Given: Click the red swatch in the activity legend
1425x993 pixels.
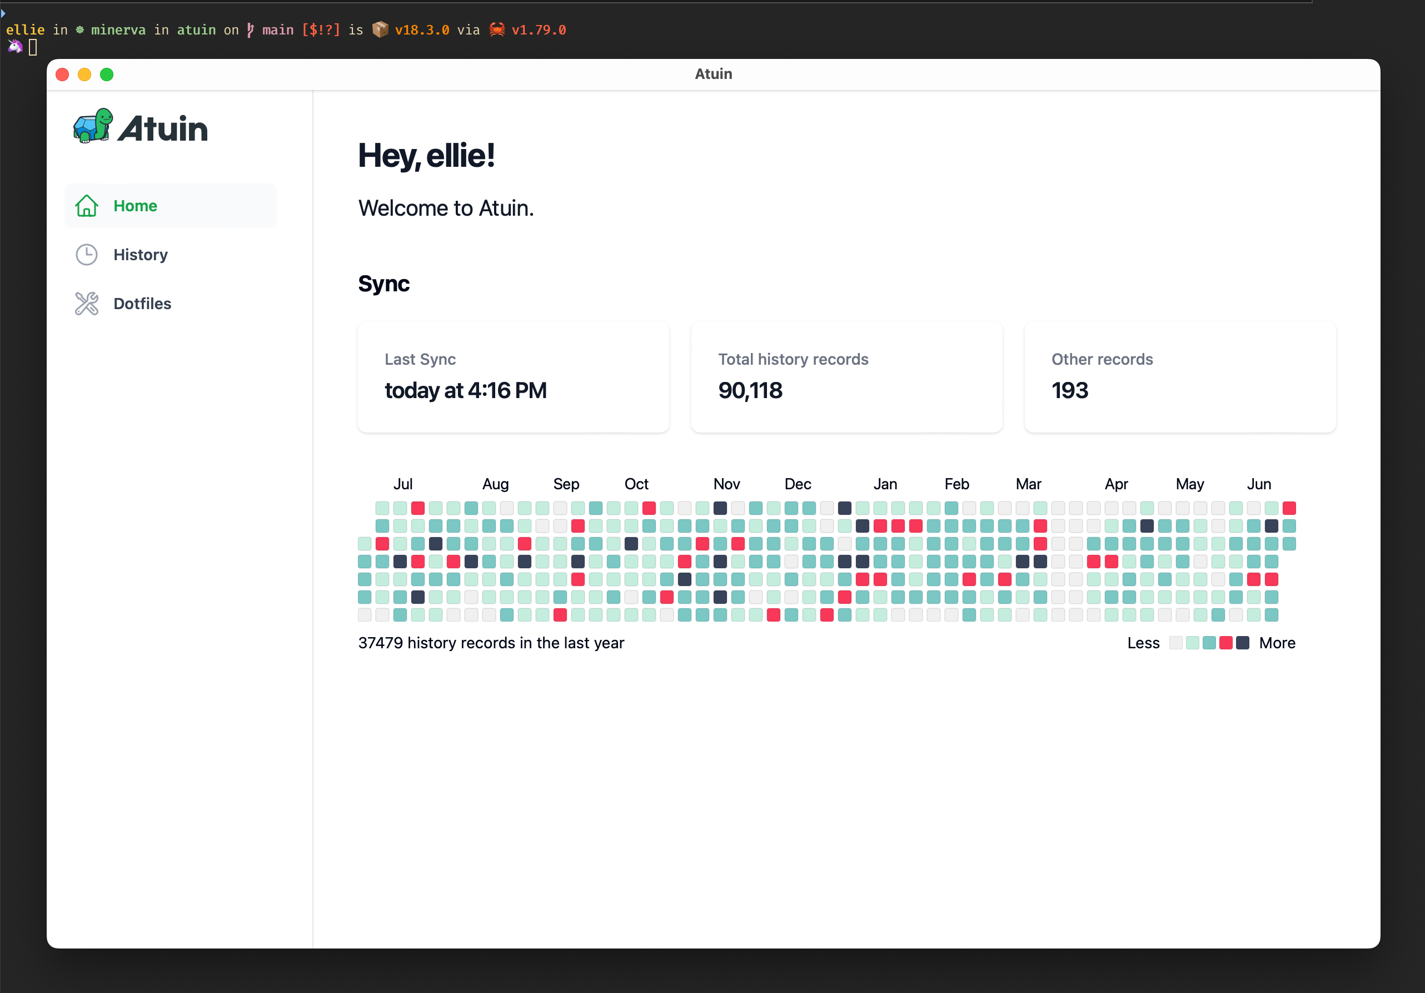Looking at the screenshot, I should pos(1227,643).
